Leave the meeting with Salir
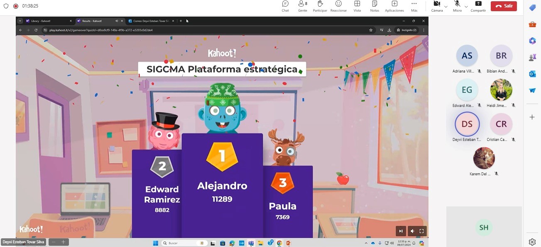Image resolution: width=541 pixels, height=247 pixels. (x=504, y=6)
